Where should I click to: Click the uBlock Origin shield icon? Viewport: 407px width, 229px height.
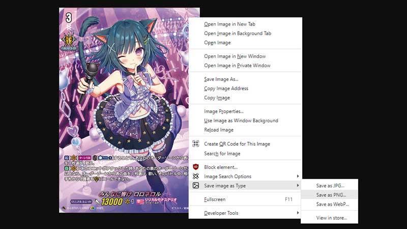196,167
